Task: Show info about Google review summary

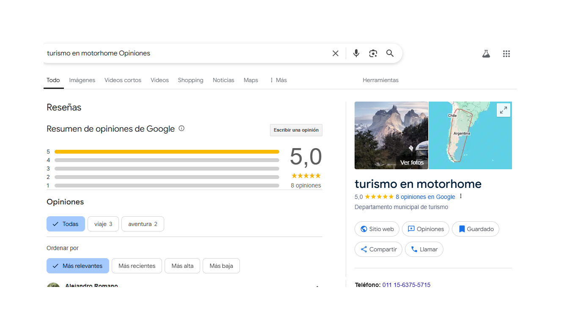Action: (x=182, y=129)
